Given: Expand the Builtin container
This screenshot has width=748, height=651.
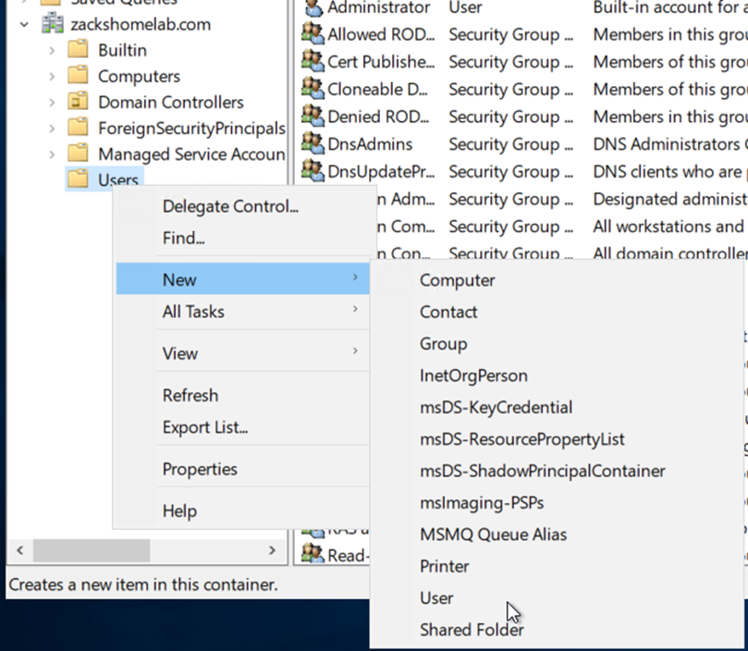Looking at the screenshot, I should pos(52,50).
